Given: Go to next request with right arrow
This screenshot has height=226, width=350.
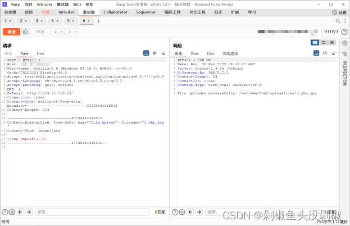Looking at the screenshot, I should tap(70, 31).
